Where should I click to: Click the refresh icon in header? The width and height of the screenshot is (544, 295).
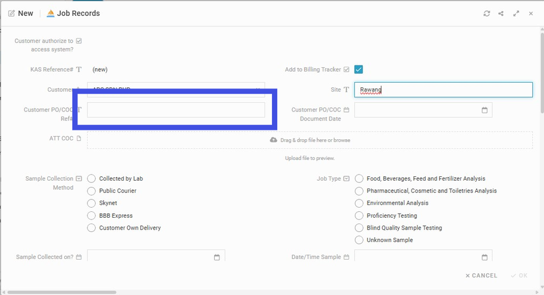[x=487, y=14]
